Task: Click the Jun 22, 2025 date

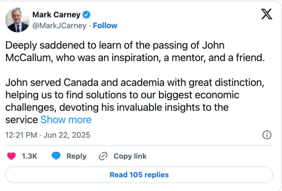Action: (x=67, y=135)
